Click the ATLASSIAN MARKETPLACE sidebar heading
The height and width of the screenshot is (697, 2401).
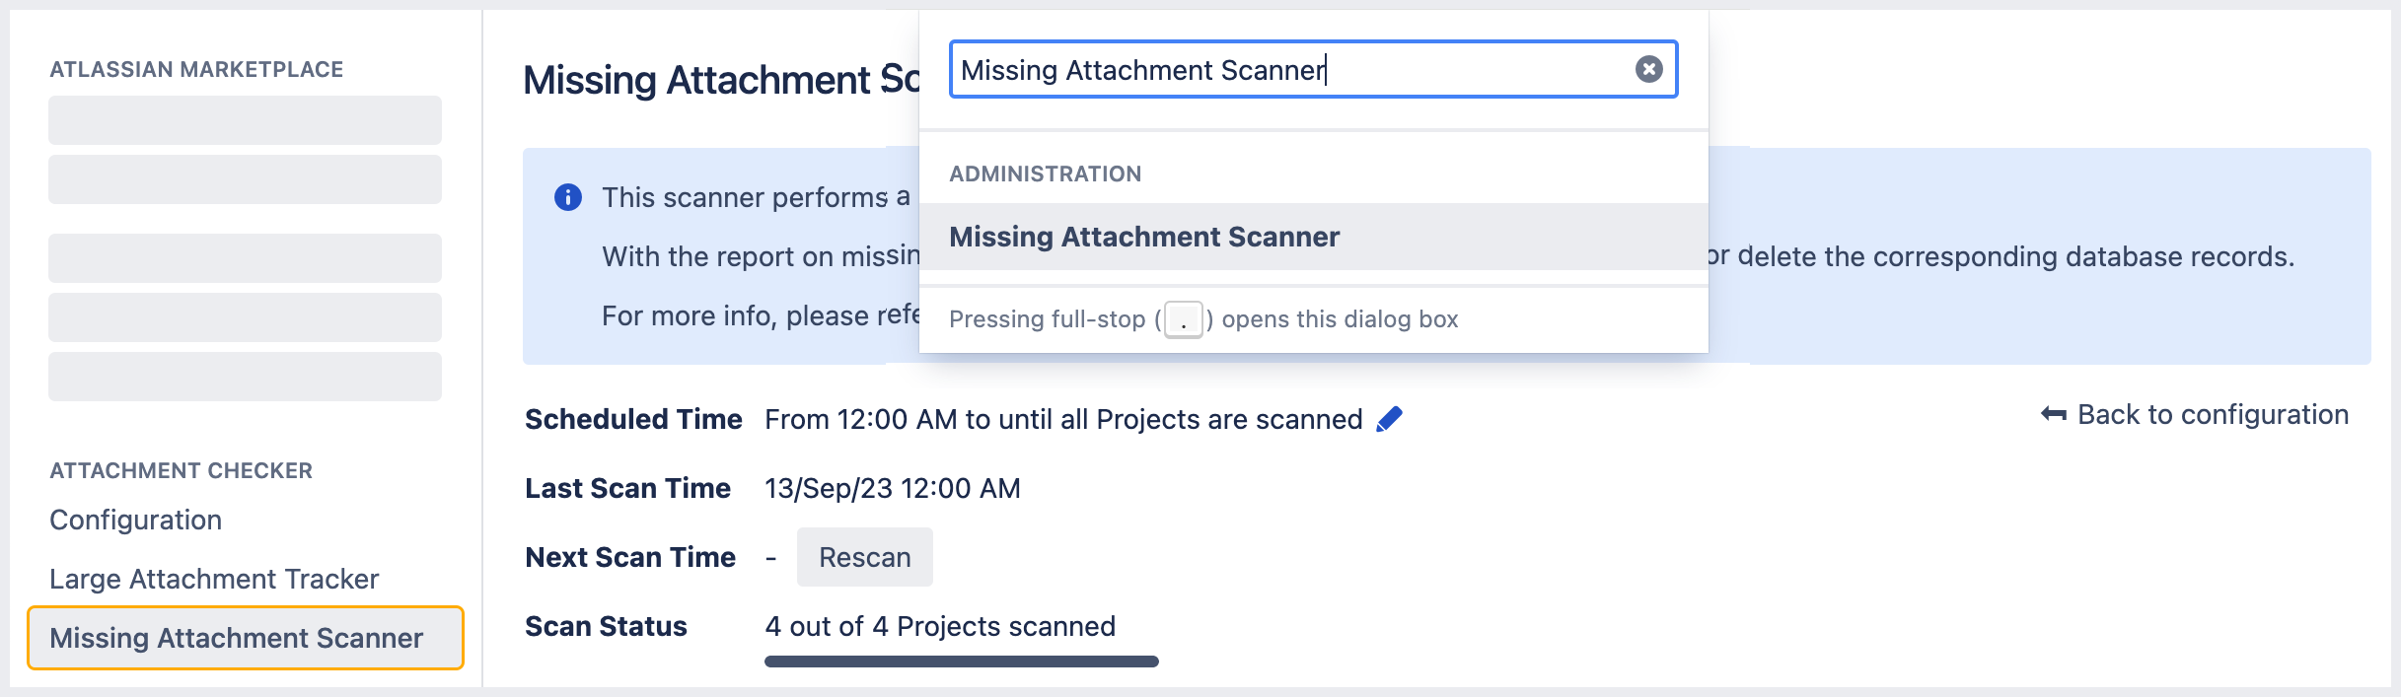[195, 69]
